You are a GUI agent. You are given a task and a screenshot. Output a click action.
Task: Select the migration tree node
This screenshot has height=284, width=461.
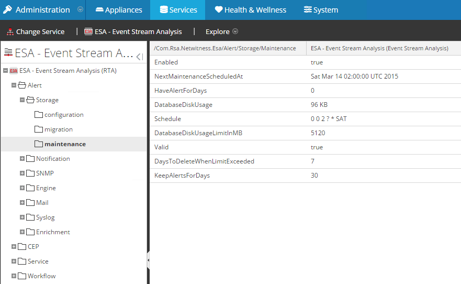(59, 129)
